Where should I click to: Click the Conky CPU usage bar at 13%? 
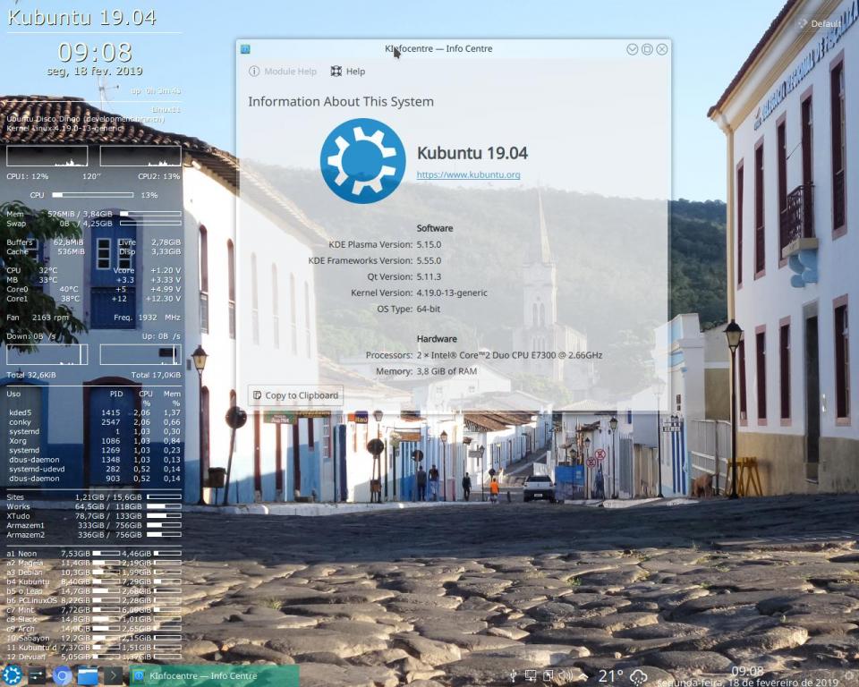point(92,194)
